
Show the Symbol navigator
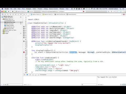[x=5, y=14]
